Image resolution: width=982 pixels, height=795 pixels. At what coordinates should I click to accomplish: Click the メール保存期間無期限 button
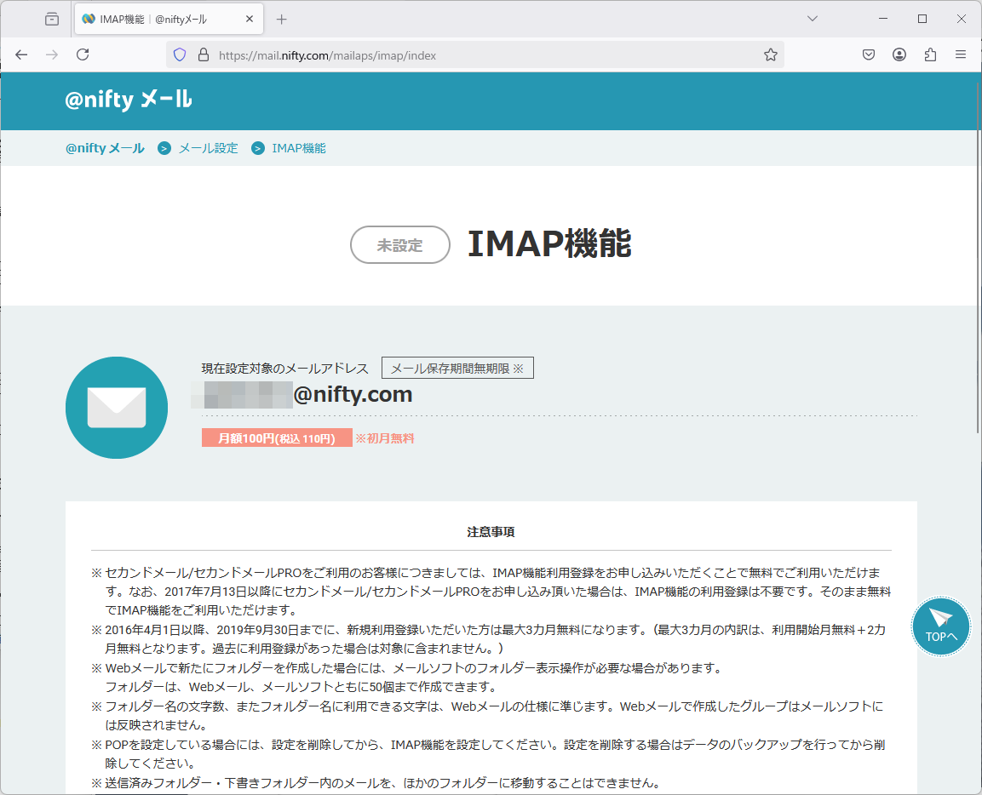coord(457,368)
